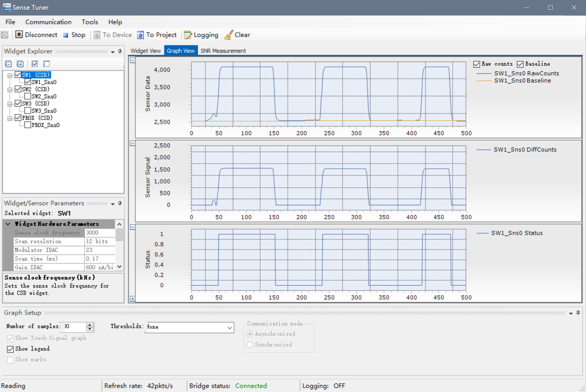
Task: Collapse the SW2 (CSD) tree node
Action: pos(10,90)
